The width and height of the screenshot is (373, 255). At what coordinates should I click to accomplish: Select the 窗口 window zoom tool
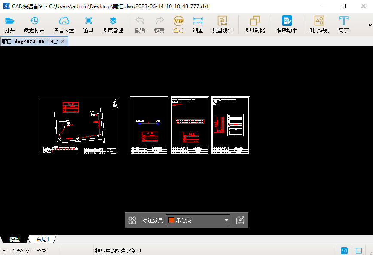88,25
